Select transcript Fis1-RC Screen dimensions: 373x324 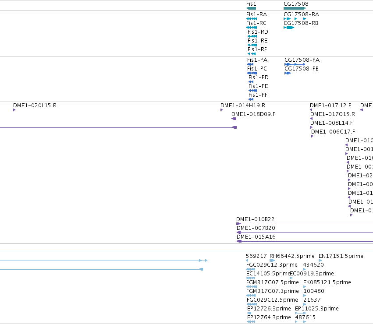click(x=256, y=23)
